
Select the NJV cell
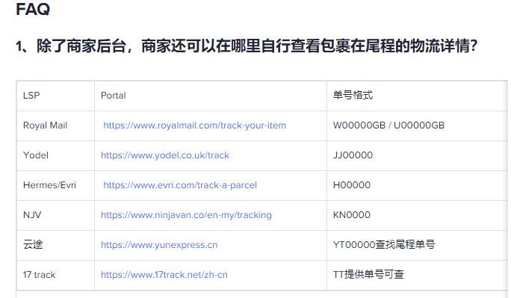(x=56, y=215)
